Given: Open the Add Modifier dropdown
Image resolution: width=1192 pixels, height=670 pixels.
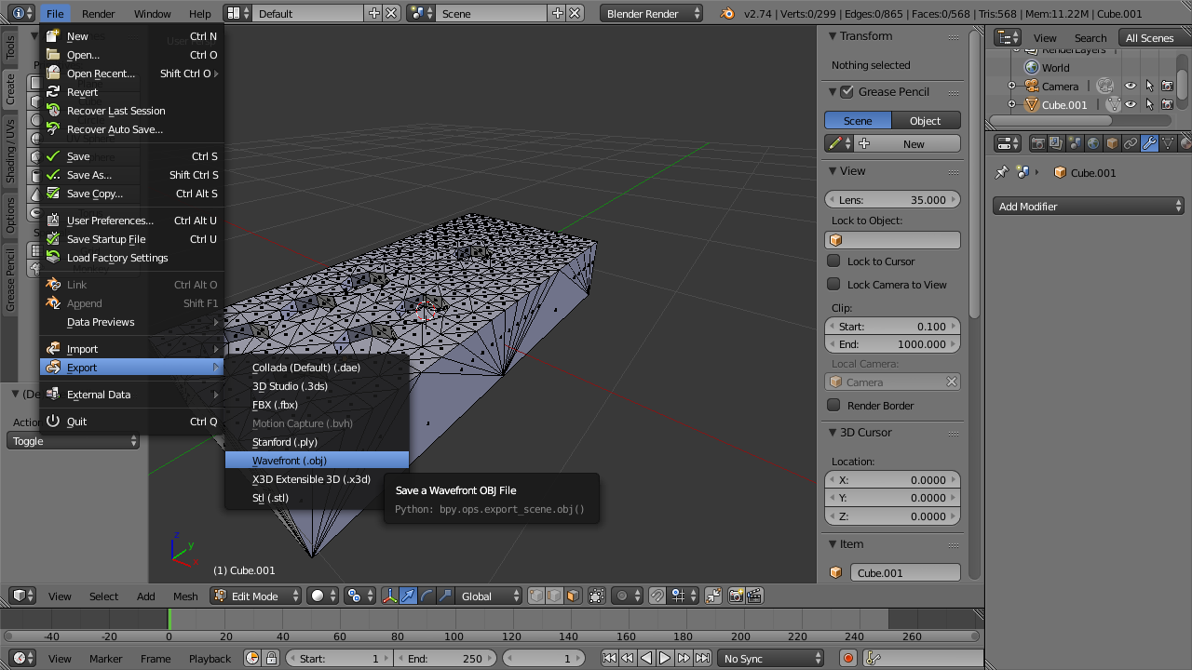Looking at the screenshot, I should (1088, 207).
